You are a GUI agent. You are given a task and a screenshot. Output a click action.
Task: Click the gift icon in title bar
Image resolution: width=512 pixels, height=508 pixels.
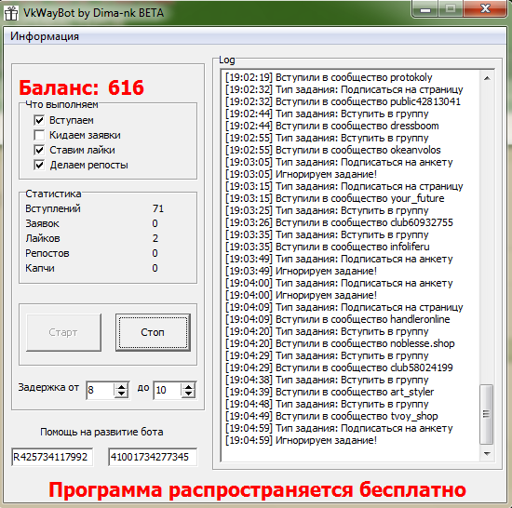point(11,13)
